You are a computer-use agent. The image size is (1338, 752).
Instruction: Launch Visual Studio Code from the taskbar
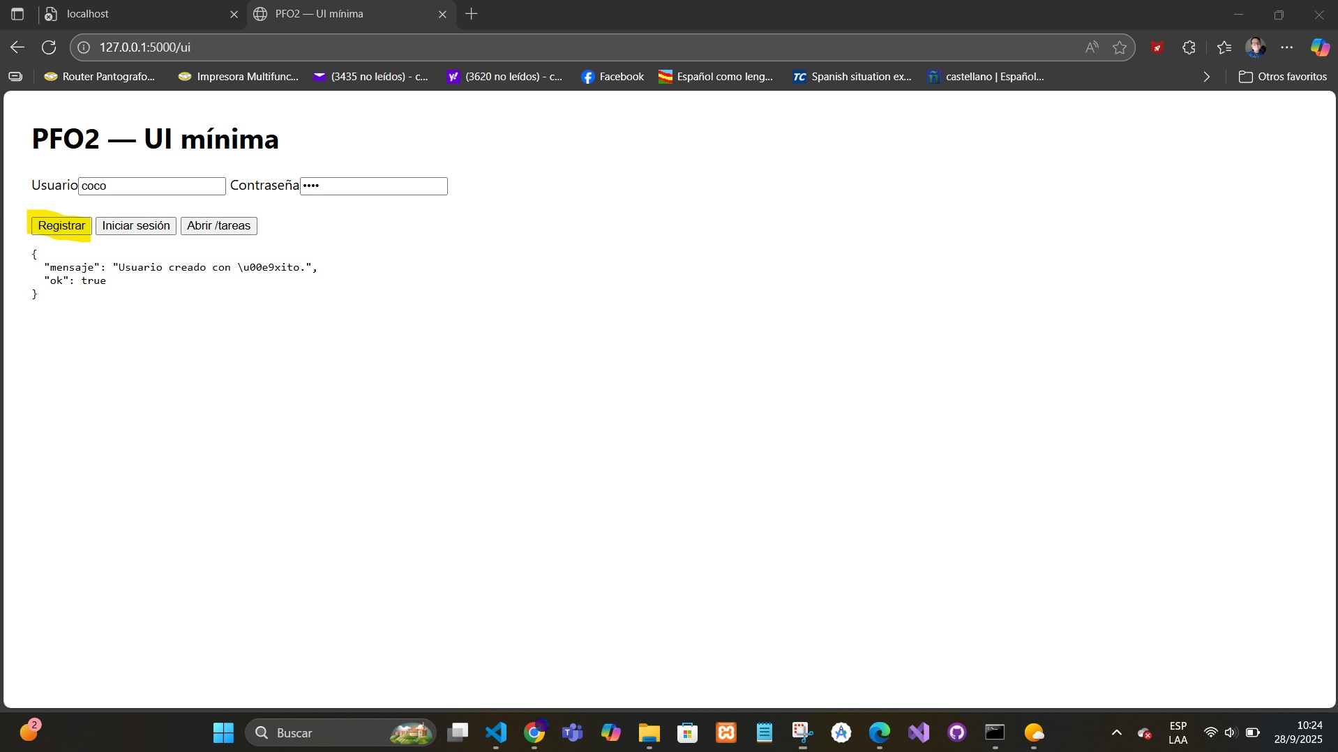495,732
